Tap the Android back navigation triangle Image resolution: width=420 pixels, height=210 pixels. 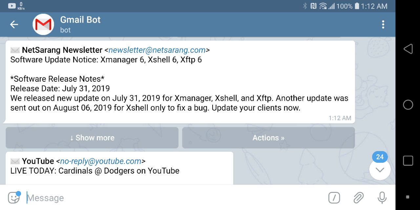coord(408,49)
